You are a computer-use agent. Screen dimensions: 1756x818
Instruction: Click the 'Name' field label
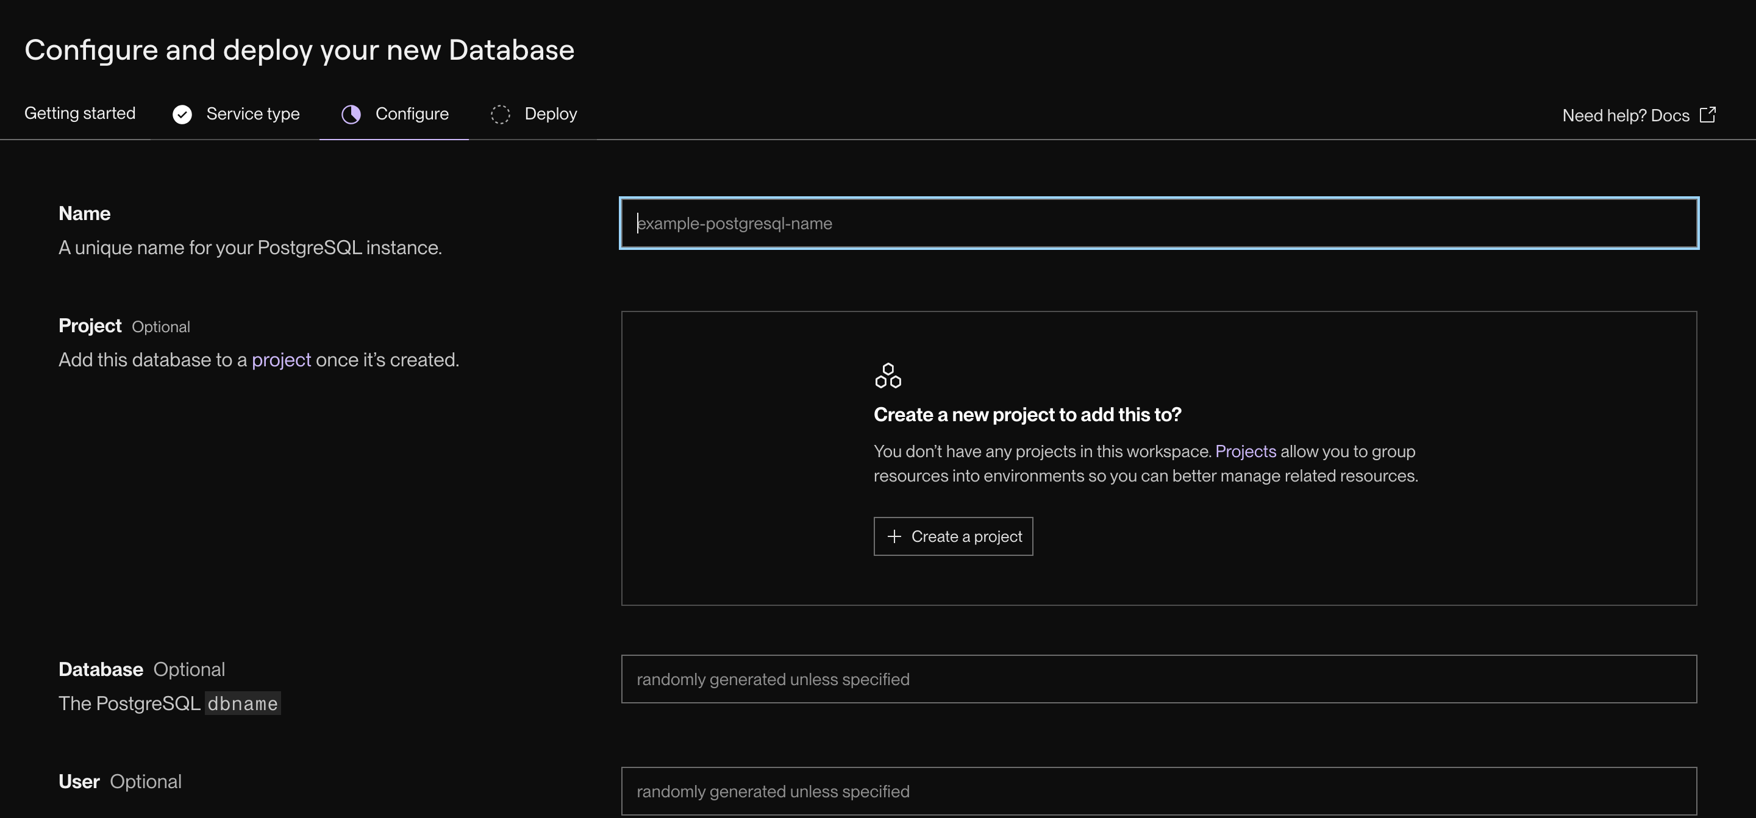click(85, 214)
